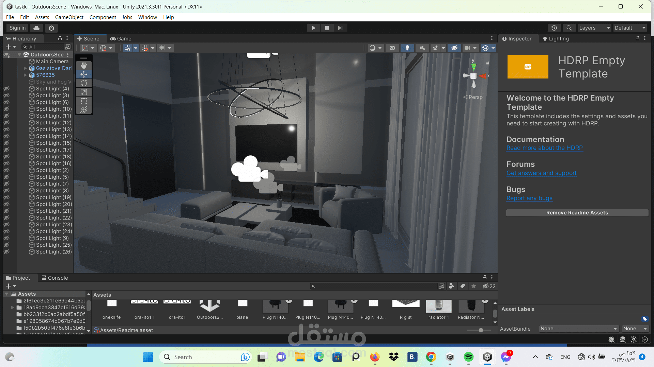The height and width of the screenshot is (367, 654).
Task: Open the AssetBundle None dropdown
Action: (x=578, y=329)
